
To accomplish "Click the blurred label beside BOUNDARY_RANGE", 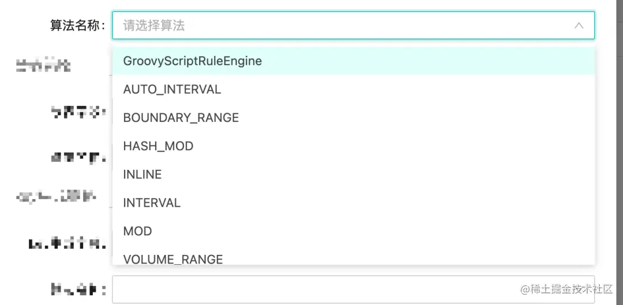I will tap(78, 113).
